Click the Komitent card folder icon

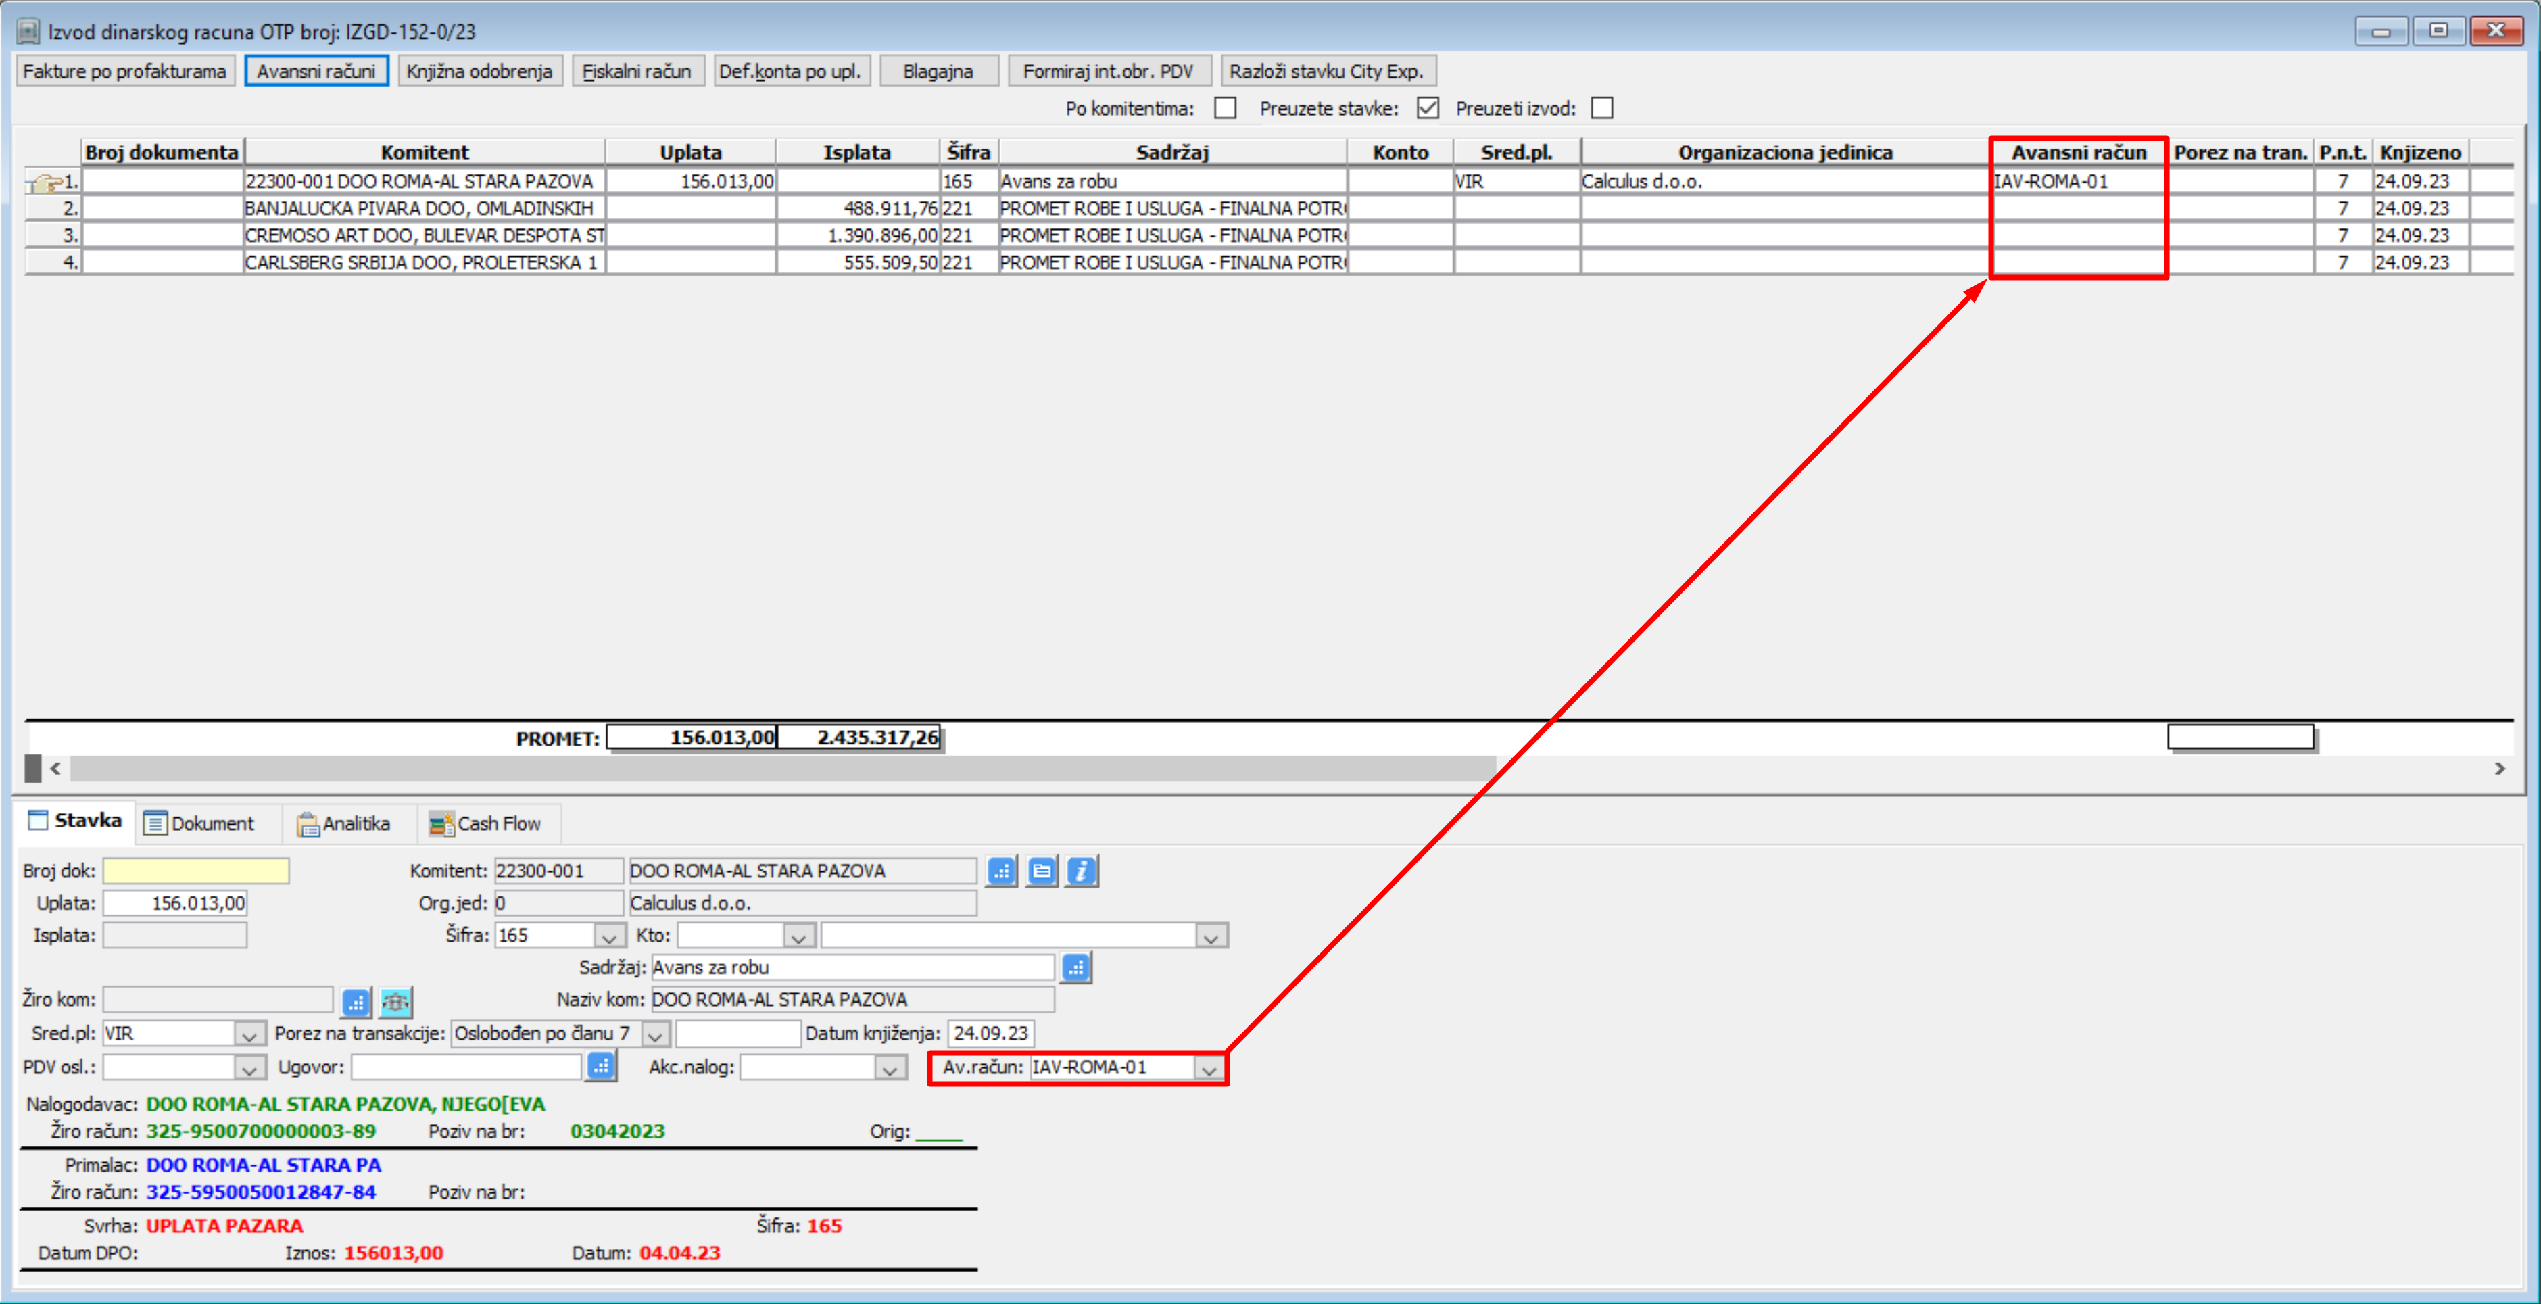[1040, 871]
